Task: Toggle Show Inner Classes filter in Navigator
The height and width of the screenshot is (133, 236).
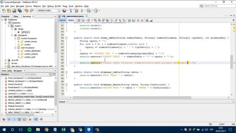Action: tap(25, 119)
